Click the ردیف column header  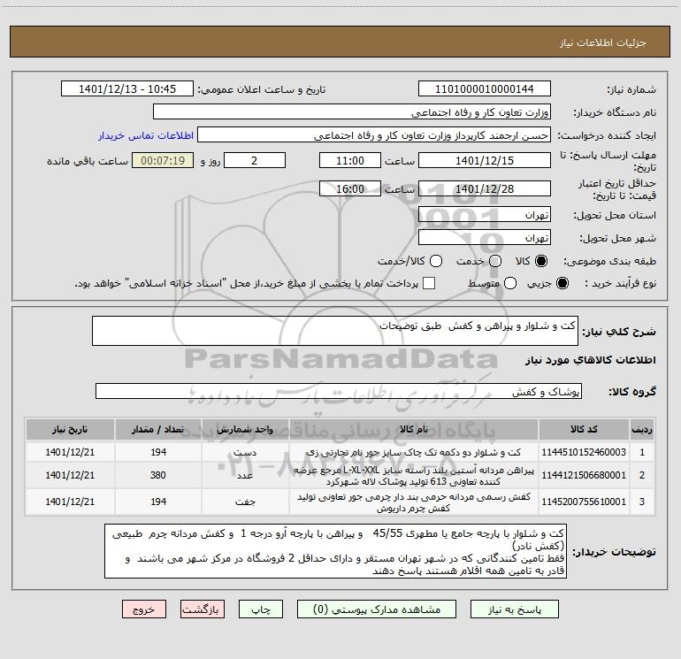(642, 429)
